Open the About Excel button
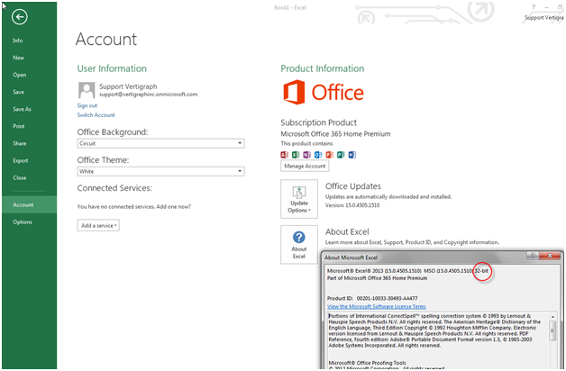The width and height of the screenshot is (566, 371). click(299, 244)
